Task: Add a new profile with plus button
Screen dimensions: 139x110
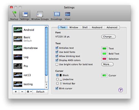Action: [x=16, y=92]
